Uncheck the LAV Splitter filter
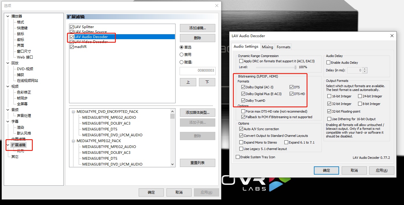This screenshot has height=205, width=404. click(72, 27)
